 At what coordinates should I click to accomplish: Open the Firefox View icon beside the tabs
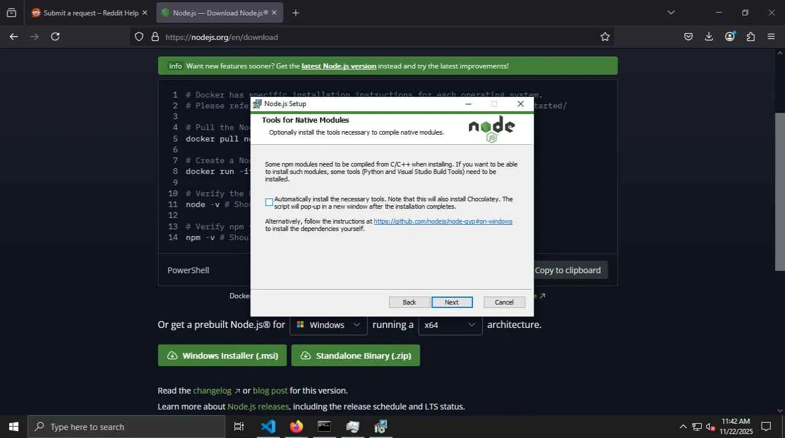pos(11,13)
